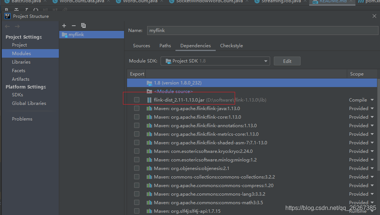Open the SocketWindowWordCount.java editor tab
Viewport: 380px width, 215px height.
[209, 1]
